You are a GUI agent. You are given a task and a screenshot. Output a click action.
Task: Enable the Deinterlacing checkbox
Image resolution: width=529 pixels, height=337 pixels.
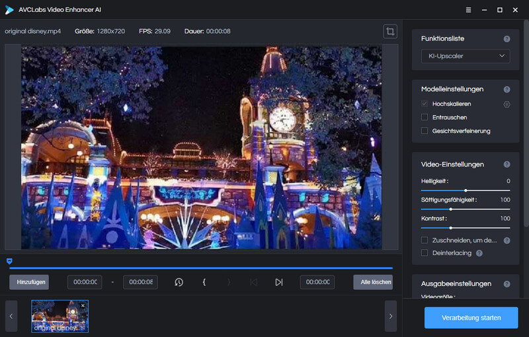(425, 252)
